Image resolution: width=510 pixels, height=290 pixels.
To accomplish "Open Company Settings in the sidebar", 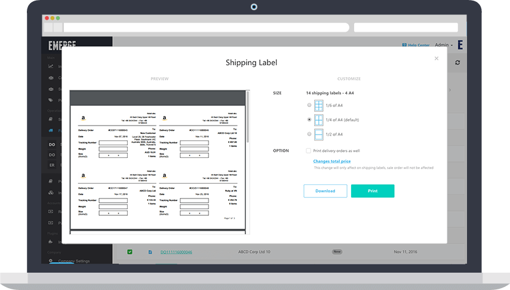I will click(x=74, y=261).
